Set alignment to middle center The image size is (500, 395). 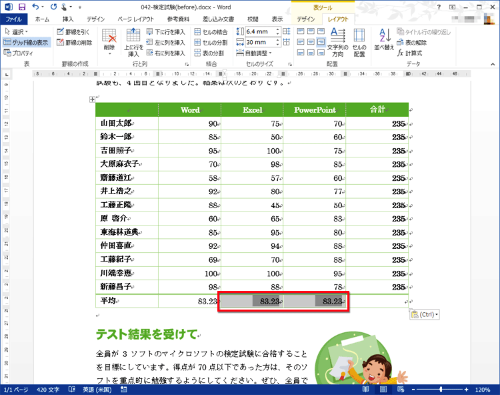pyautogui.click(x=311, y=42)
